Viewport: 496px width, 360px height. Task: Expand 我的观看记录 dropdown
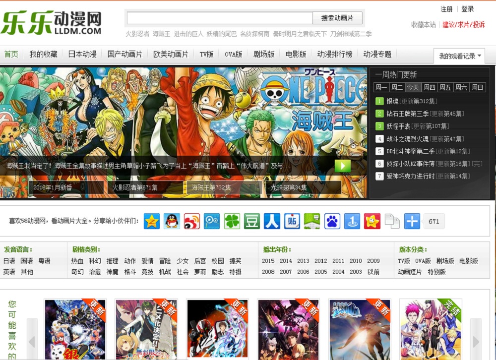(x=460, y=56)
